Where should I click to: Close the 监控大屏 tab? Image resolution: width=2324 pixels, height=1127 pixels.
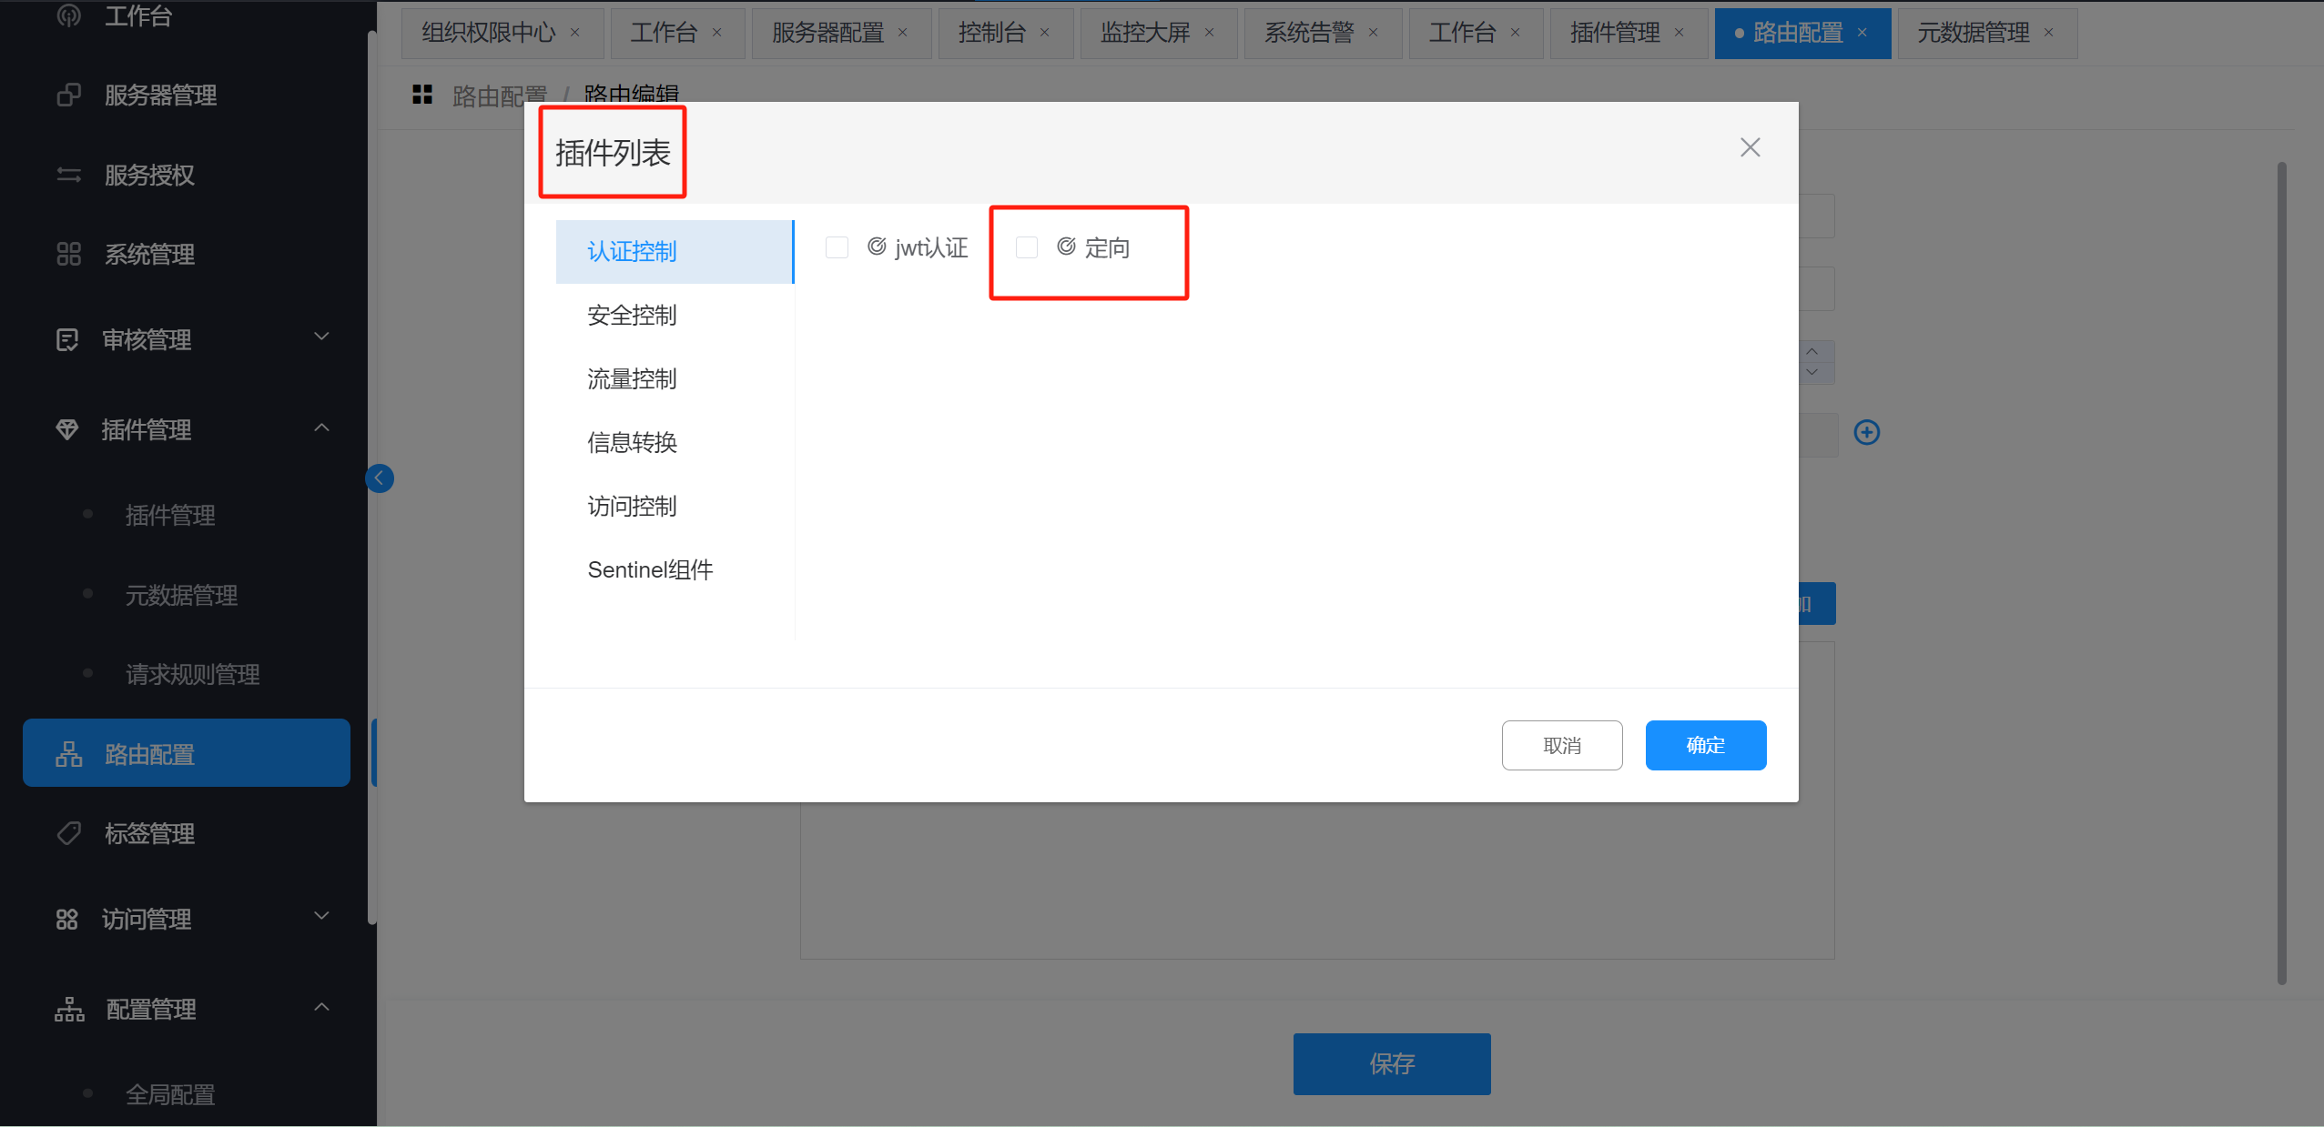(x=1210, y=33)
